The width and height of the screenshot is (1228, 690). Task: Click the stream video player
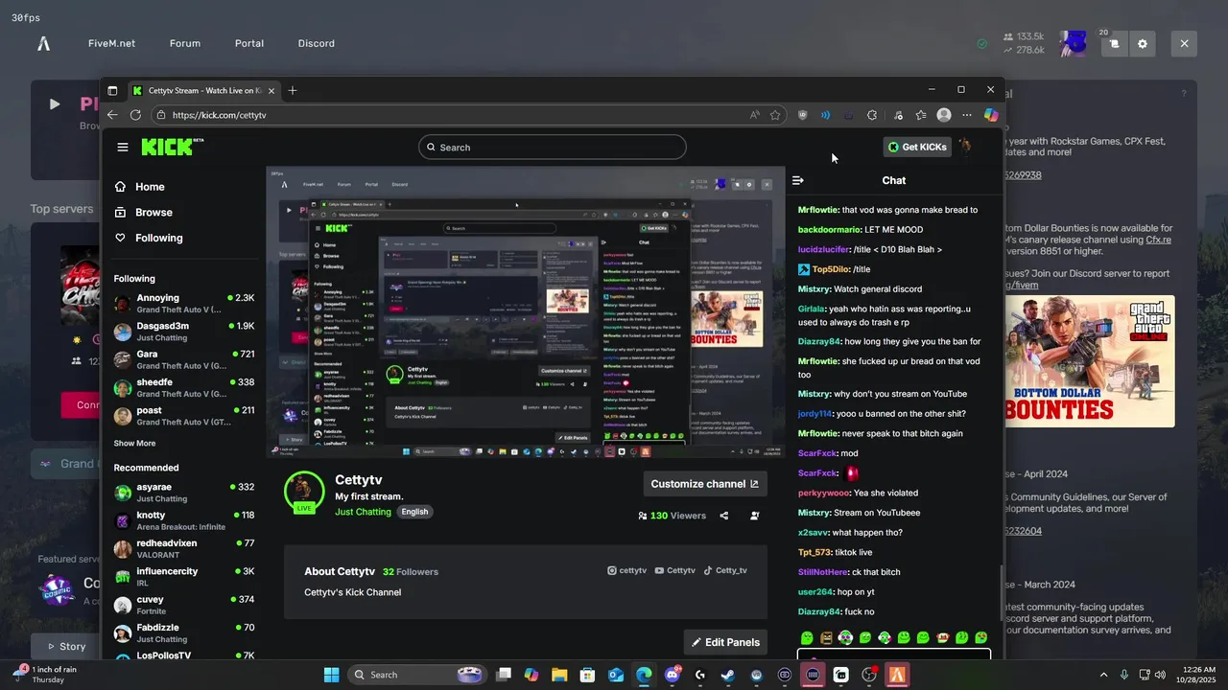coord(526,312)
